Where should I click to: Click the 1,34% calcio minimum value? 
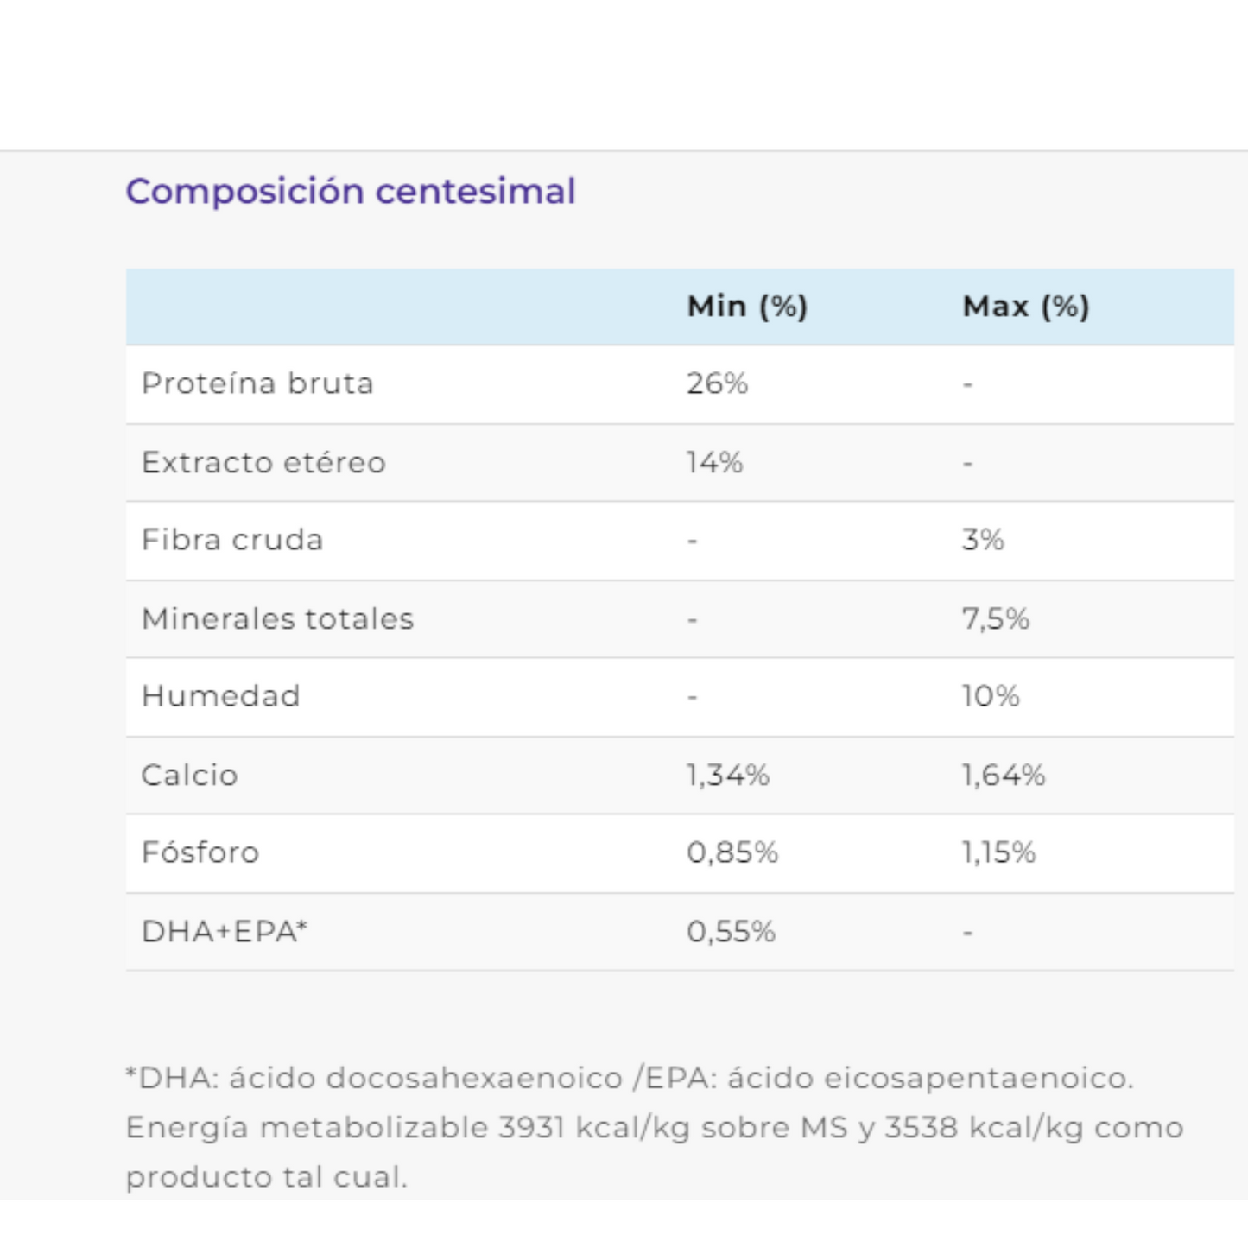click(x=728, y=775)
